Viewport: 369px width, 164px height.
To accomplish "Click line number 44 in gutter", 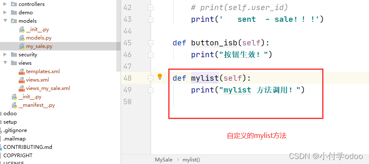I will pos(127,31).
